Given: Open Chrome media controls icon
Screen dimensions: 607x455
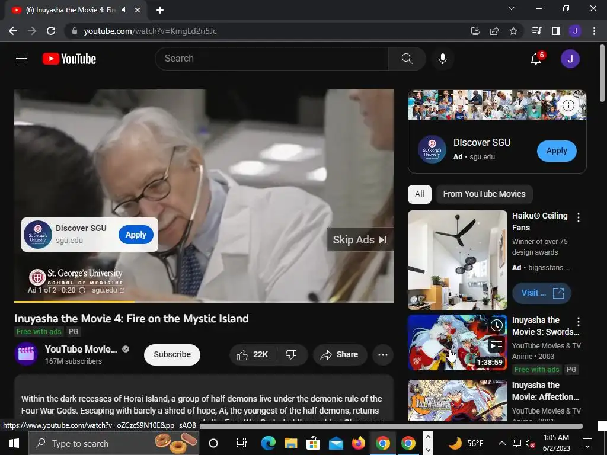Looking at the screenshot, I should [537, 31].
